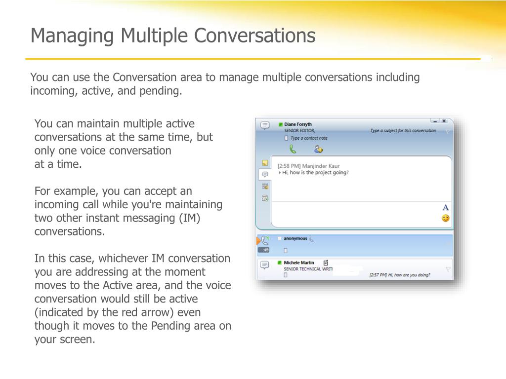Select the instant message bubble side tab
The height and width of the screenshot is (379, 506).
265,174
